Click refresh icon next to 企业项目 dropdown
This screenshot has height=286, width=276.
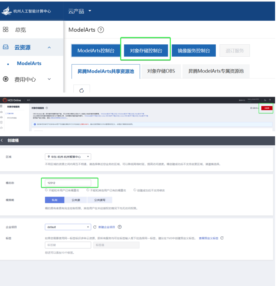(x=95, y=227)
